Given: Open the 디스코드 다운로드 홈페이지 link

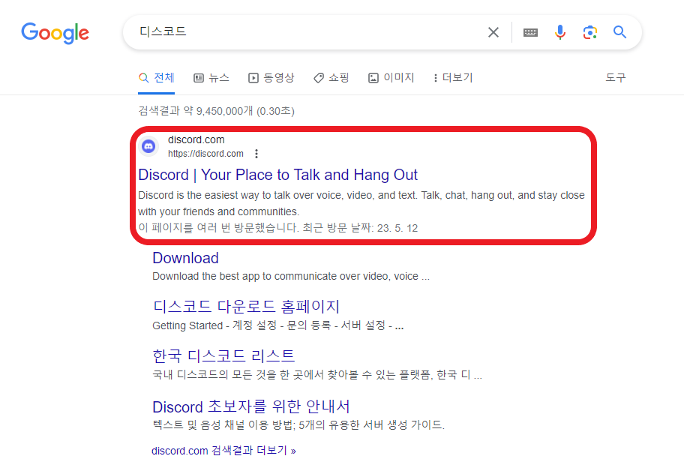Looking at the screenshot, I should [x=246, y=307].
